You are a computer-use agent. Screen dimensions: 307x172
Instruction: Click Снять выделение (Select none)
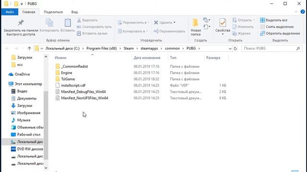pyautogui.click(x=277, y=27)
